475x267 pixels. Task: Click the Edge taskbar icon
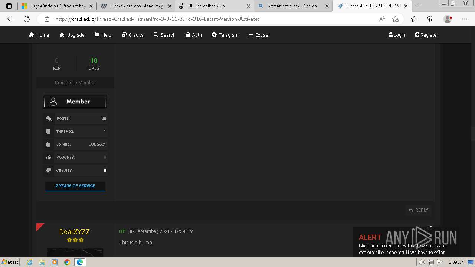[80, 262]
